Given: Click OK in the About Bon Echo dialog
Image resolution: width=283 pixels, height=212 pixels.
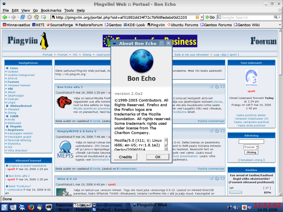Looking at the screenshot, I should [x=158, y=157].
